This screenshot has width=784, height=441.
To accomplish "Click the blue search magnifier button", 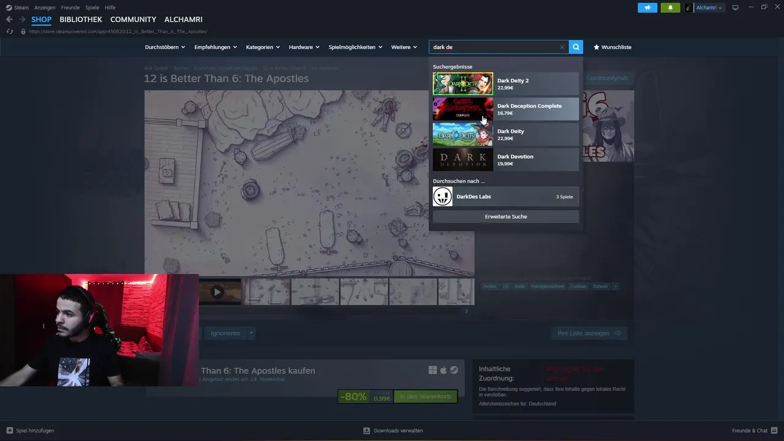I will click(576, 47).
